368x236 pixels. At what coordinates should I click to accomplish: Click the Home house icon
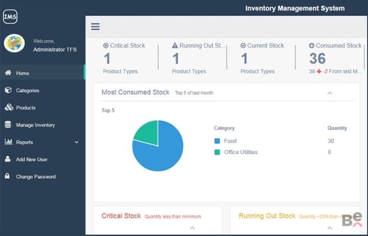(8, 73)
